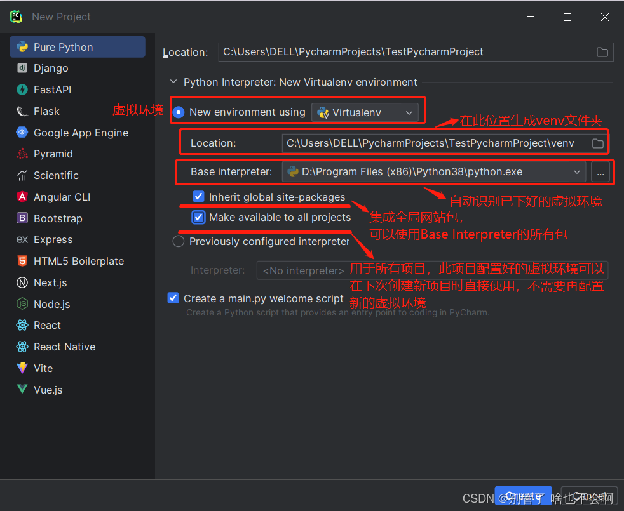Screen dimensions: 624x511
Task: Browse folder for venv Location
Action: 598,143
